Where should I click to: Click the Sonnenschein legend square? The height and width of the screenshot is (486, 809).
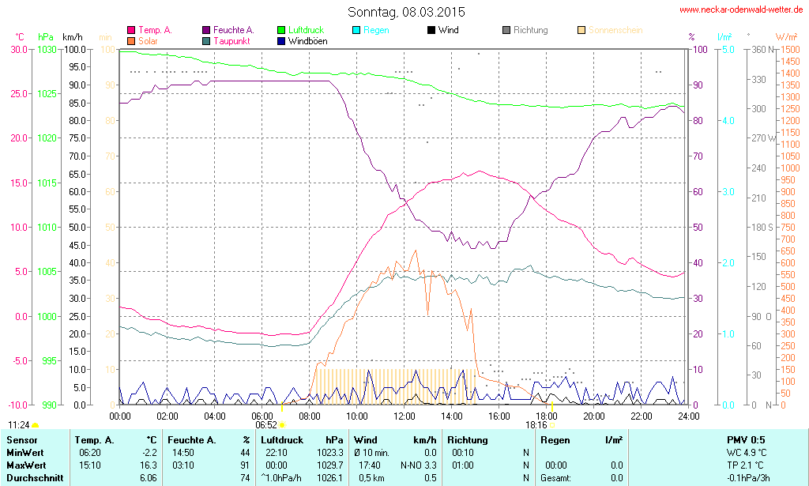(581, 30)
